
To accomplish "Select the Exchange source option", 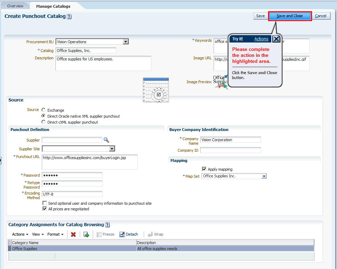I will 43,110.
